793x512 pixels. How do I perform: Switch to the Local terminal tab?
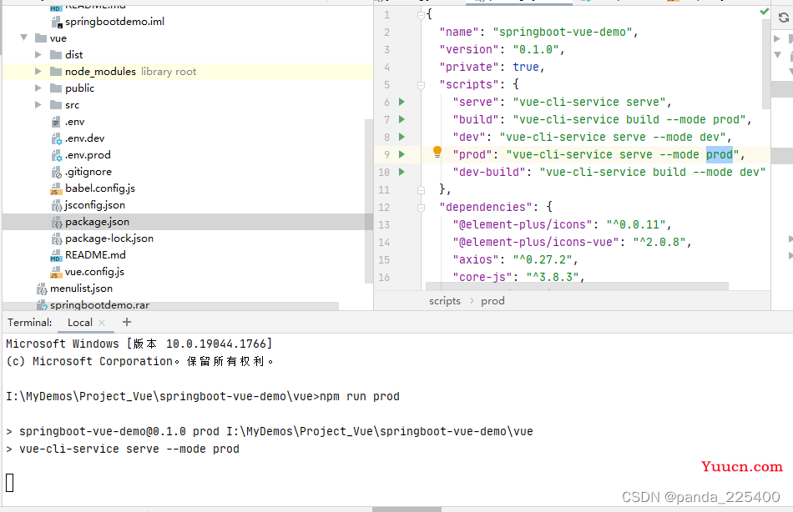coord(80,323)
